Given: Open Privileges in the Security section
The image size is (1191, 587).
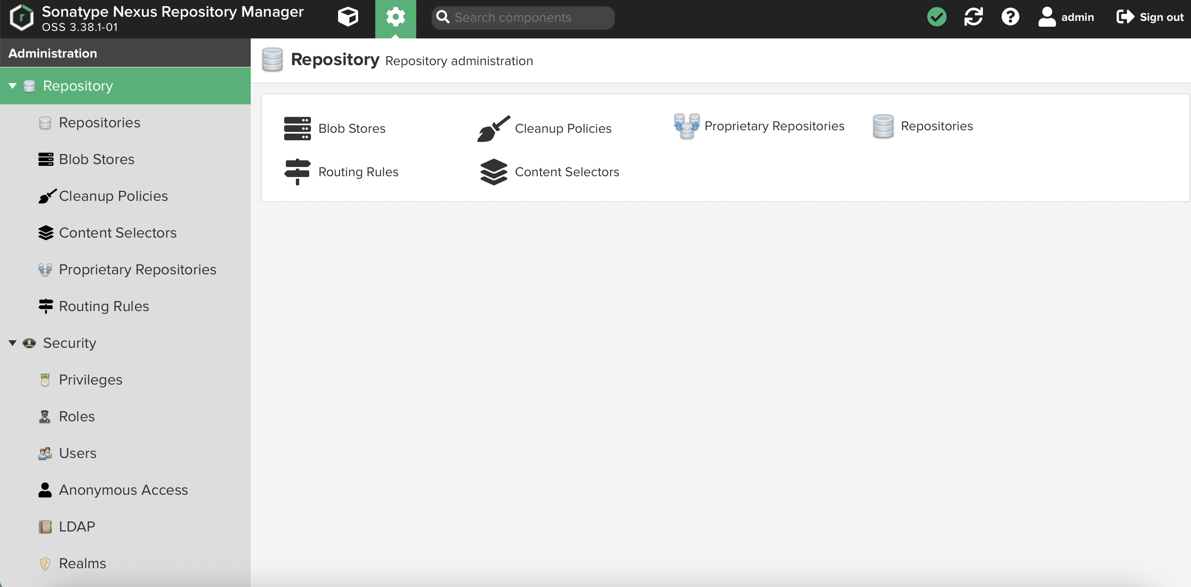Looking at the screenshot, I should 91,380.
